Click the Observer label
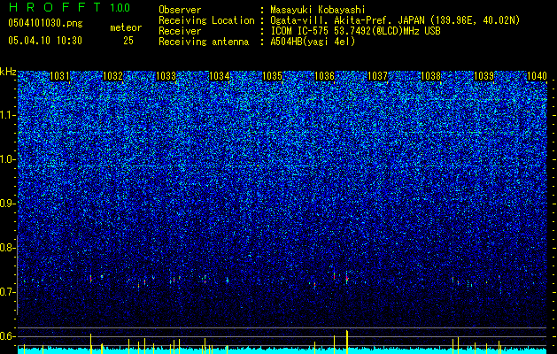The image size is (557, 354). click(180, 10)
